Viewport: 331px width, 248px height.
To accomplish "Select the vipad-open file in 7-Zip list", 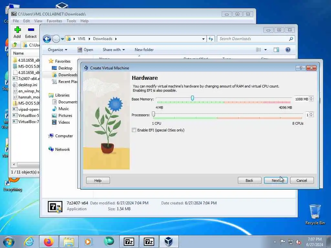I will pos(26,109).
